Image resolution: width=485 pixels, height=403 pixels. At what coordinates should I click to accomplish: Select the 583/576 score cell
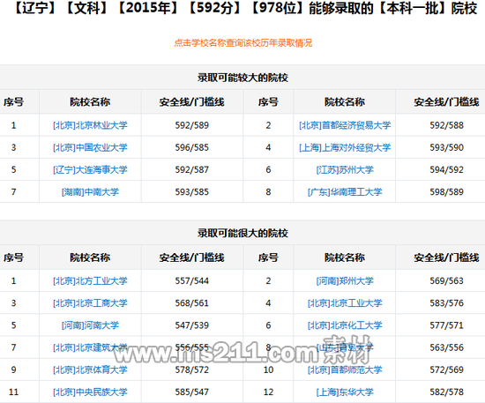coord(446,303)
